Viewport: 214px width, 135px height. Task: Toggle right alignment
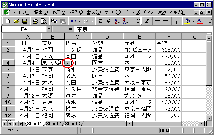pos(166,21)
